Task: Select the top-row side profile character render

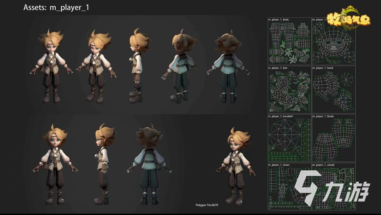Action: [x=137, y=66]
